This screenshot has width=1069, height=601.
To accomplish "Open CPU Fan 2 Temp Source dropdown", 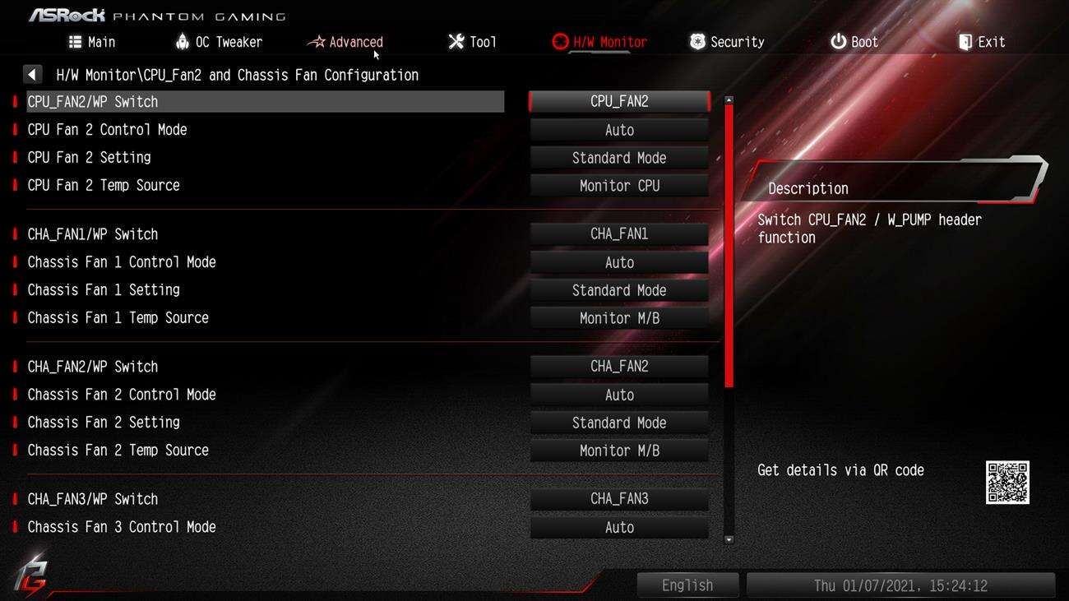I will (x=619, y=186).
